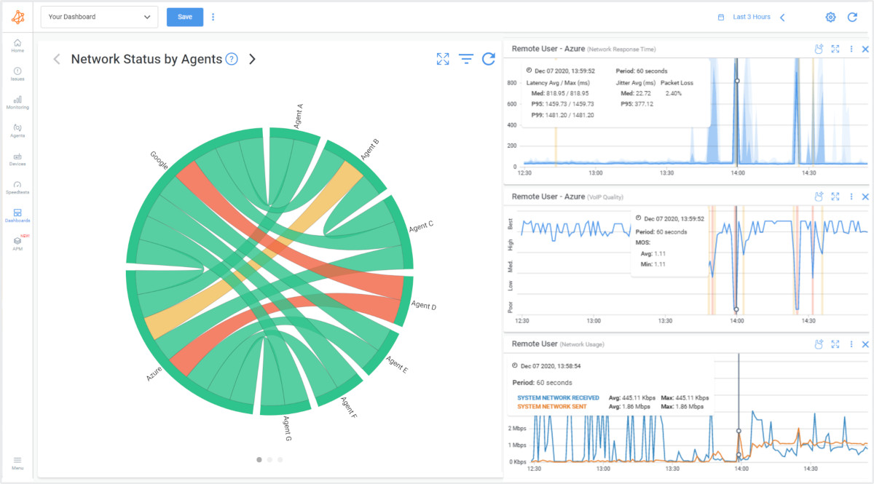Navigate forward with the chart title chevron

tap(253, 59)
